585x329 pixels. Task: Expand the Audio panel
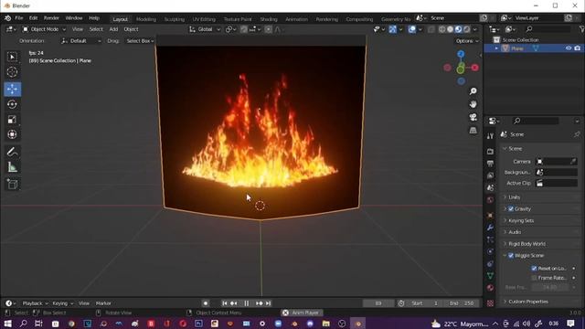[x=515, y=232]
